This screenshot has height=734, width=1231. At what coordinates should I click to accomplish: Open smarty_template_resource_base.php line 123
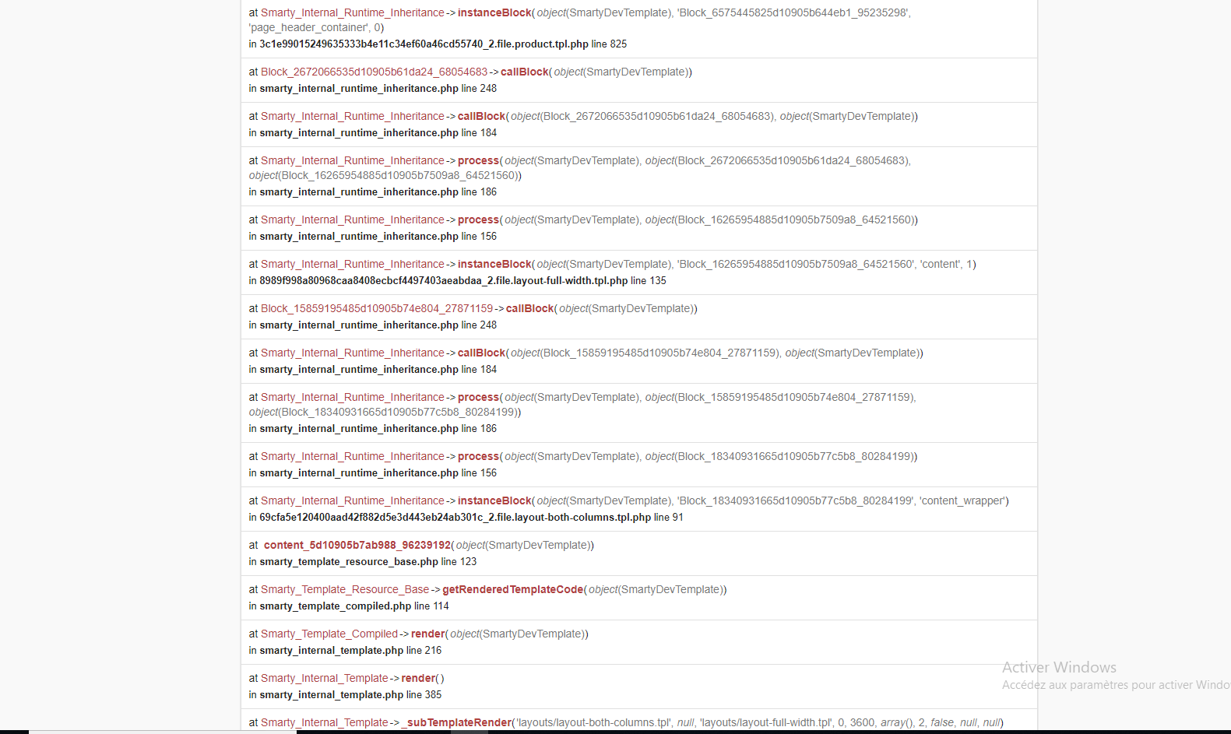pos(368,562)
